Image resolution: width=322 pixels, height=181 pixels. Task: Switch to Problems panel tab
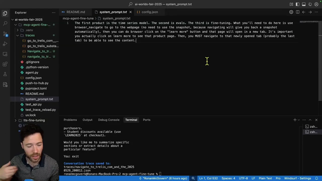[70, 120]
